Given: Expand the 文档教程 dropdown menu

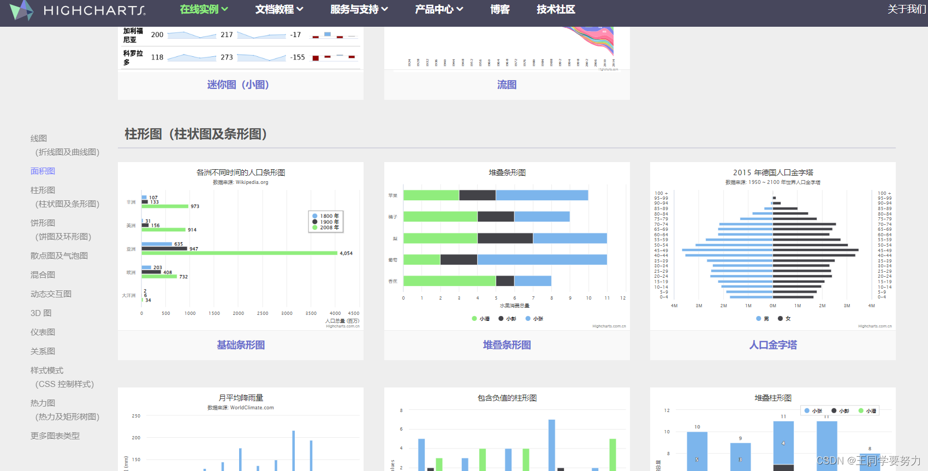Looking at the screenshot, I should click(279, 9).
